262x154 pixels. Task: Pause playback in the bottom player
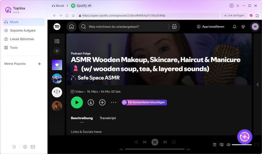pyautogui.click(x=155, y=142)
